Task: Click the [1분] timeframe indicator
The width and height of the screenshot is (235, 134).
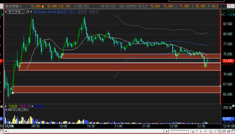Action: [223, 6]
